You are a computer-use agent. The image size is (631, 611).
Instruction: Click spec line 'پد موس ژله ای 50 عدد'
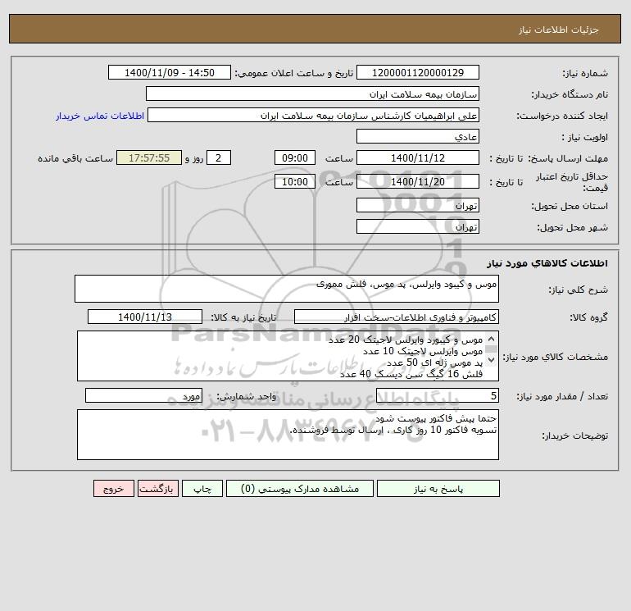coord(434,362)
